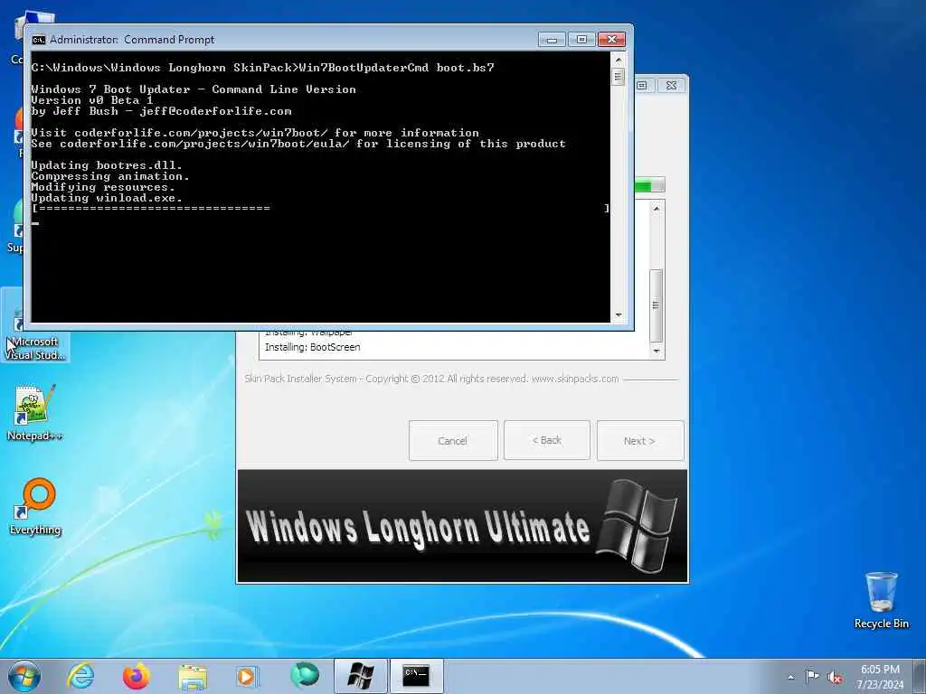Close the Skin Pack installer window

(x=672, y=86)
